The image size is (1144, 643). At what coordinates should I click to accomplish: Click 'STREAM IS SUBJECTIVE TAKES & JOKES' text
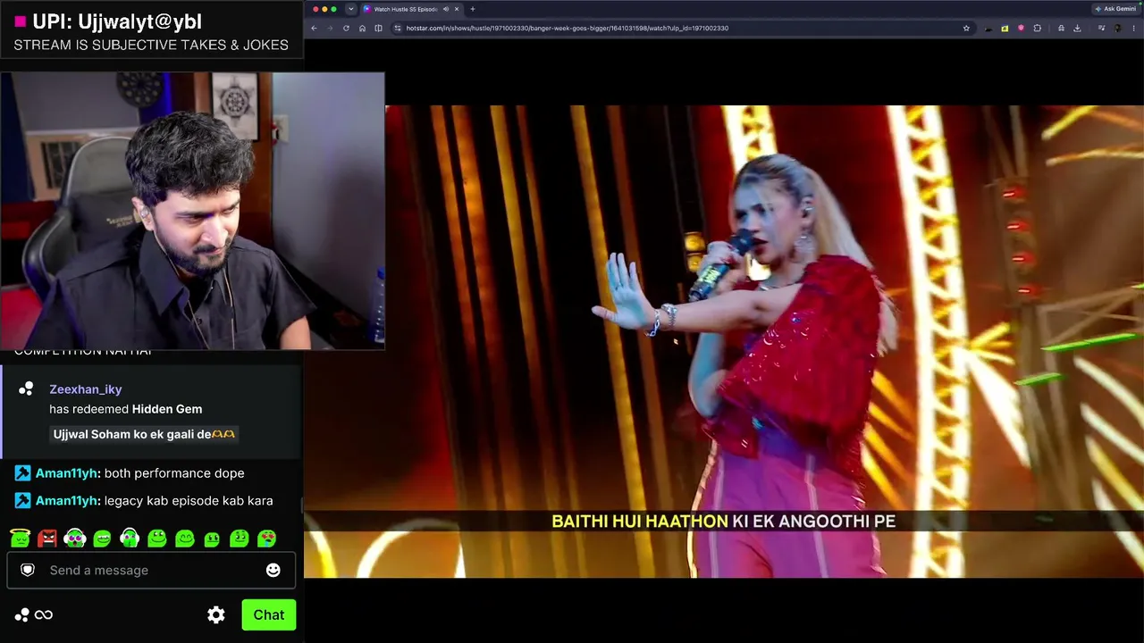click(x=151, y=45)
